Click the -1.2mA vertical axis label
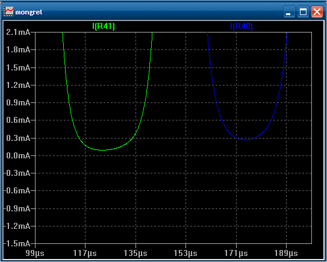Image resolution: width=327 pixels, height=262 pixels. point(17,226)
